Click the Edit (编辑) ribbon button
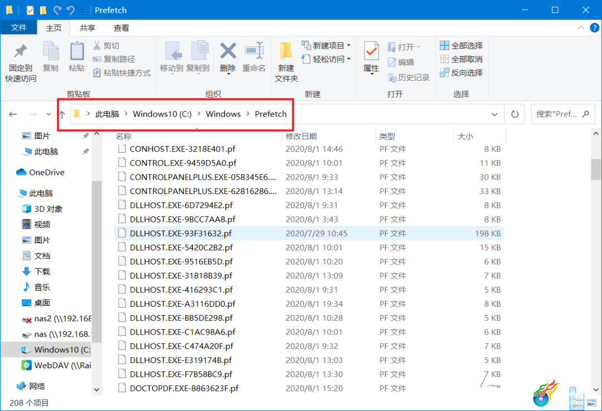602x411 pixels. [401, 62]
